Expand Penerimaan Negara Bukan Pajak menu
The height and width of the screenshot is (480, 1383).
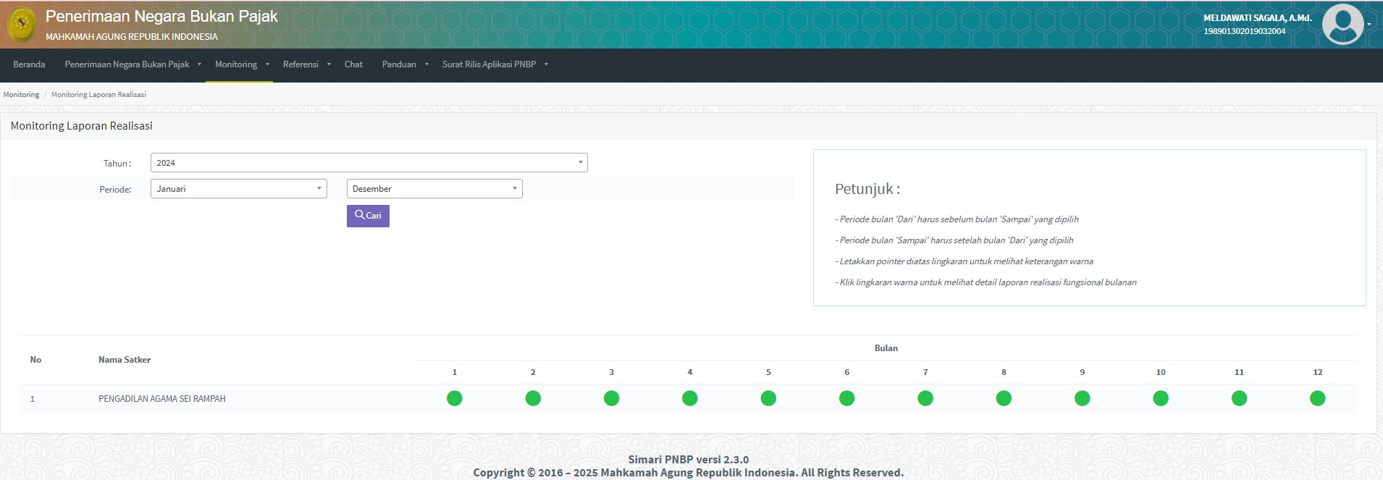[133, 64]
